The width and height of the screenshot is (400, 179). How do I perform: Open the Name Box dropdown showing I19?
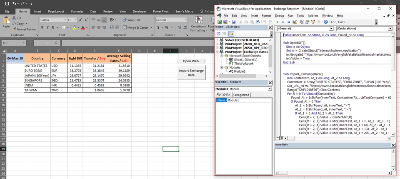coord(24,43)
